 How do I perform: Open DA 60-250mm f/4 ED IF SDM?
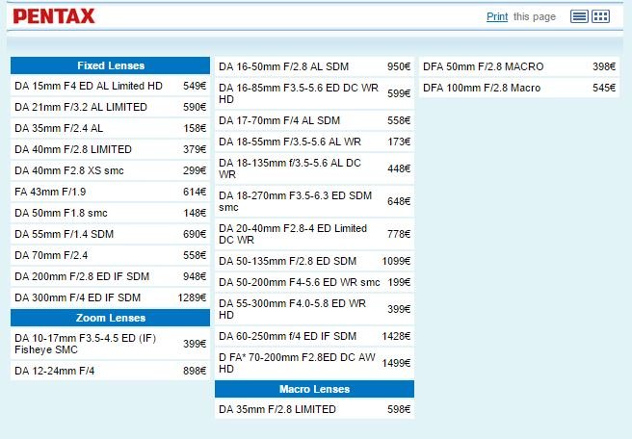[x=287, y=336]
